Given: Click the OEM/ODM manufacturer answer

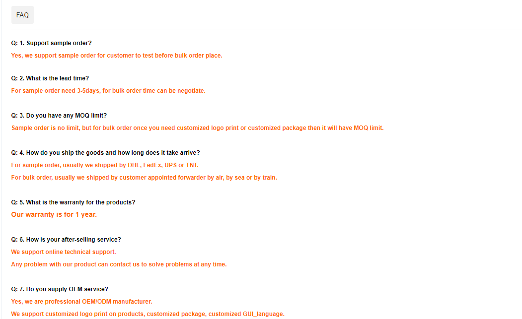Looking at the screenshot, I should click(x=81, y=302).
